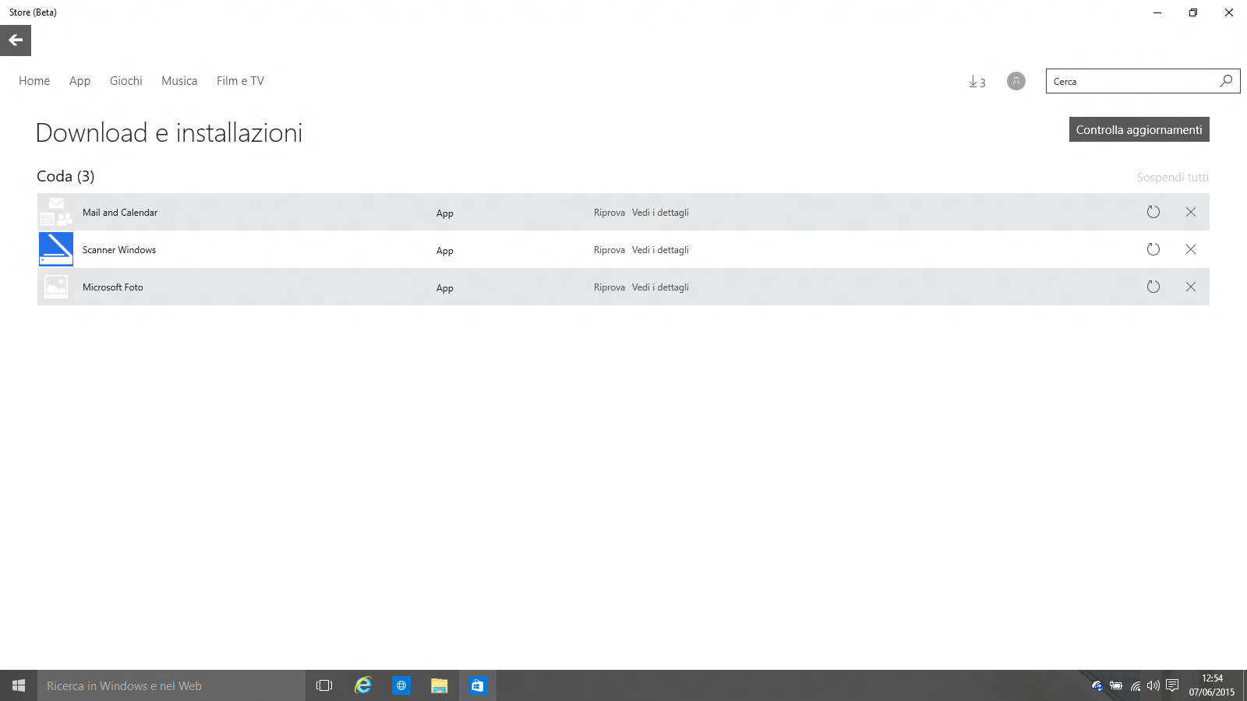This screenshot has width=1247, height=701.
Task: Open File Explorer from taskbar
Action: pos(440,685)
